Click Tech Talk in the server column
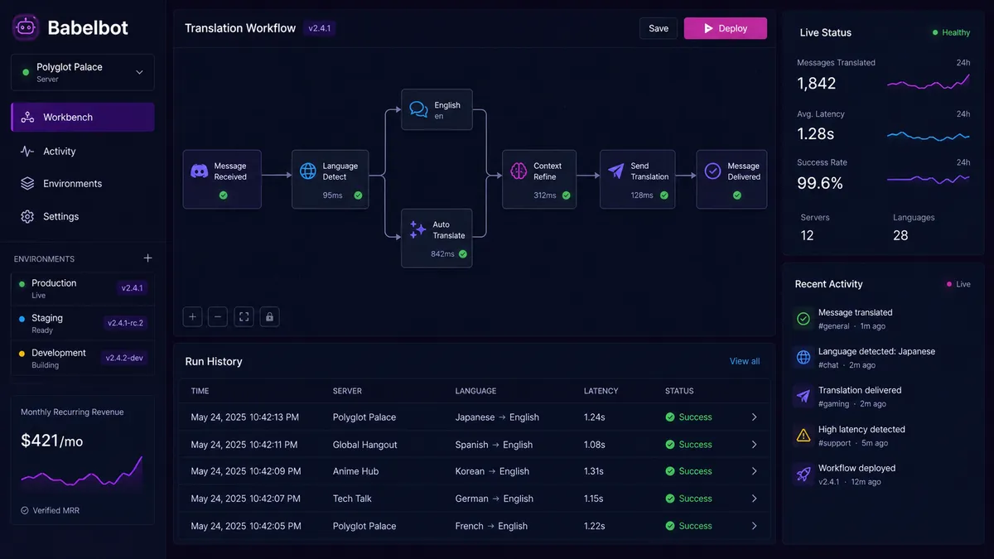This screenshot has height=559, width=994. tap(352, 499)
